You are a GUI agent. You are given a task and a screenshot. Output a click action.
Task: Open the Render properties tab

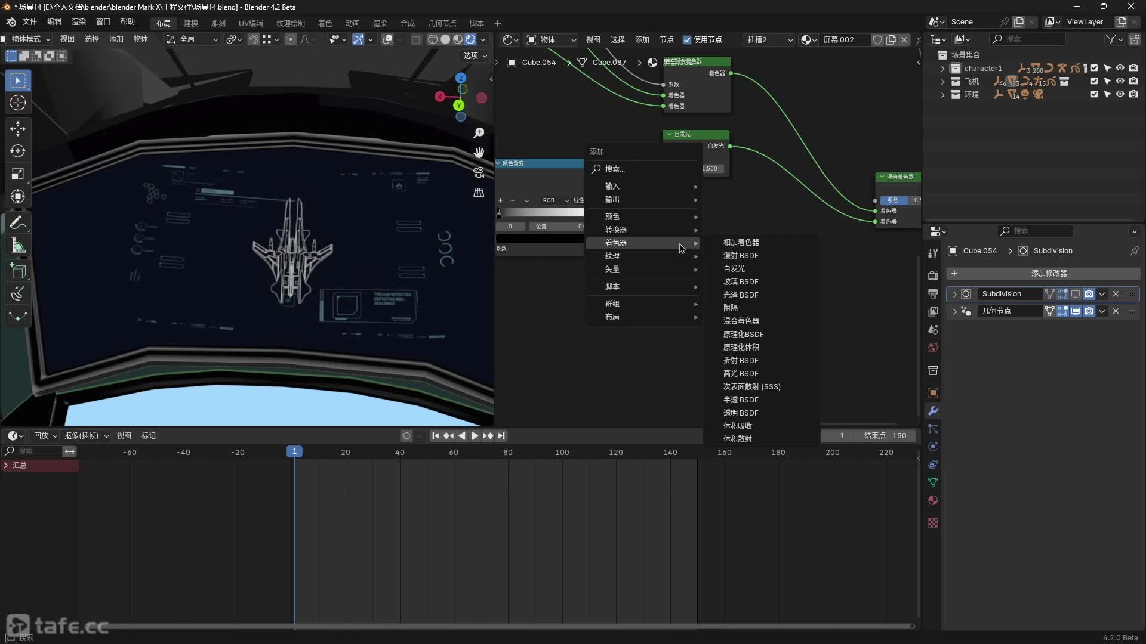pos(933,275)
